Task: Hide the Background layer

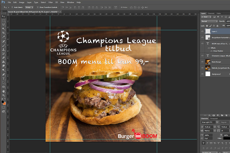Action: [x=202, y=74]
